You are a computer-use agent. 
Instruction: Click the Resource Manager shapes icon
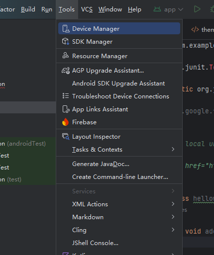coord(66,56)
